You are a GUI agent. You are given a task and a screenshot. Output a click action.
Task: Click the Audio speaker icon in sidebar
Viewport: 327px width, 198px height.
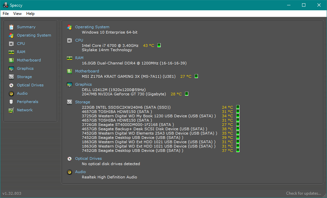pos(11,93)
